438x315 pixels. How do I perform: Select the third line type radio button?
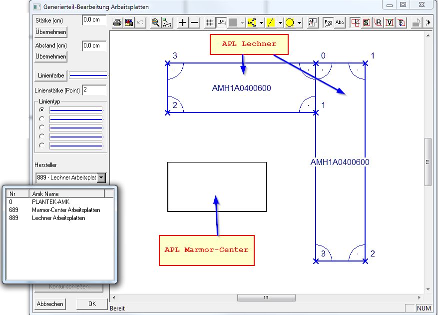point(42,127)
